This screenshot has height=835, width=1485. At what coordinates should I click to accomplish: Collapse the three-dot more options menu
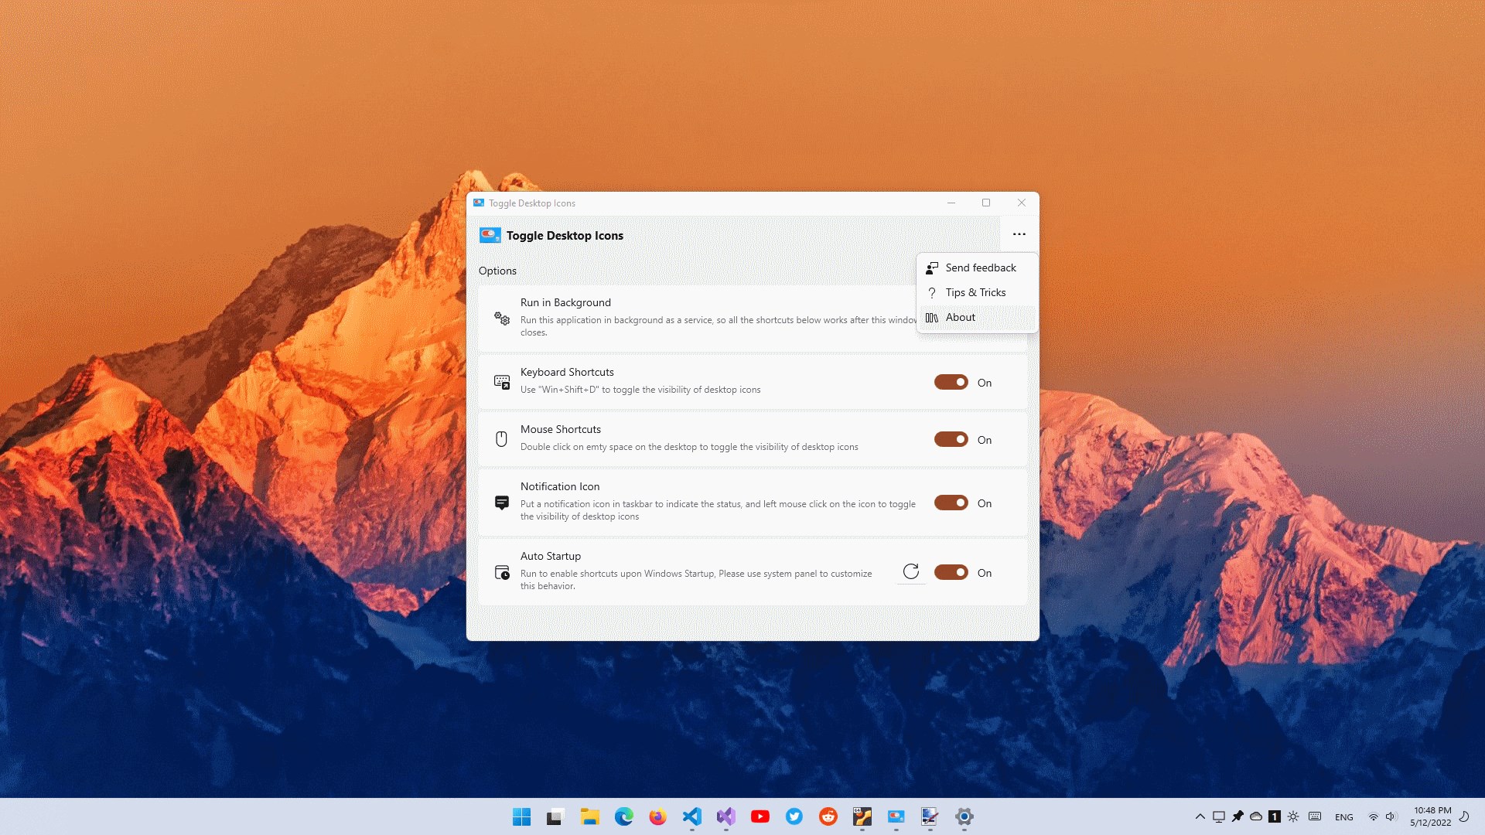coord(1019,234)
